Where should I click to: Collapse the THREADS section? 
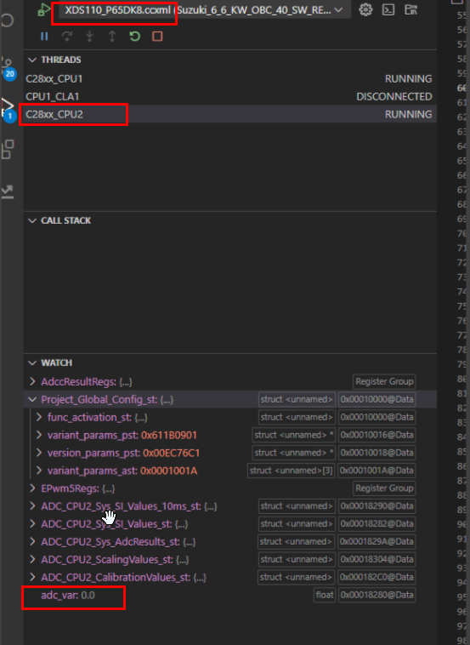pos(32,60)
